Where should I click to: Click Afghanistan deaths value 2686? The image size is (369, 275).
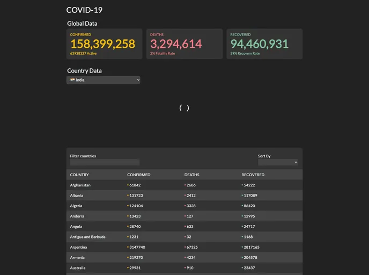tap(191, 185)
